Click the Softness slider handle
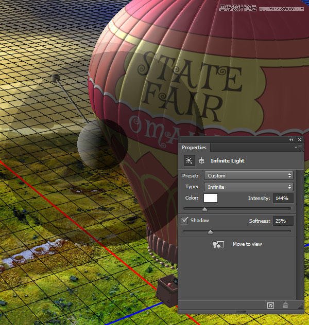The height and width of the screenshot is (325, 309). click(210, 232)
